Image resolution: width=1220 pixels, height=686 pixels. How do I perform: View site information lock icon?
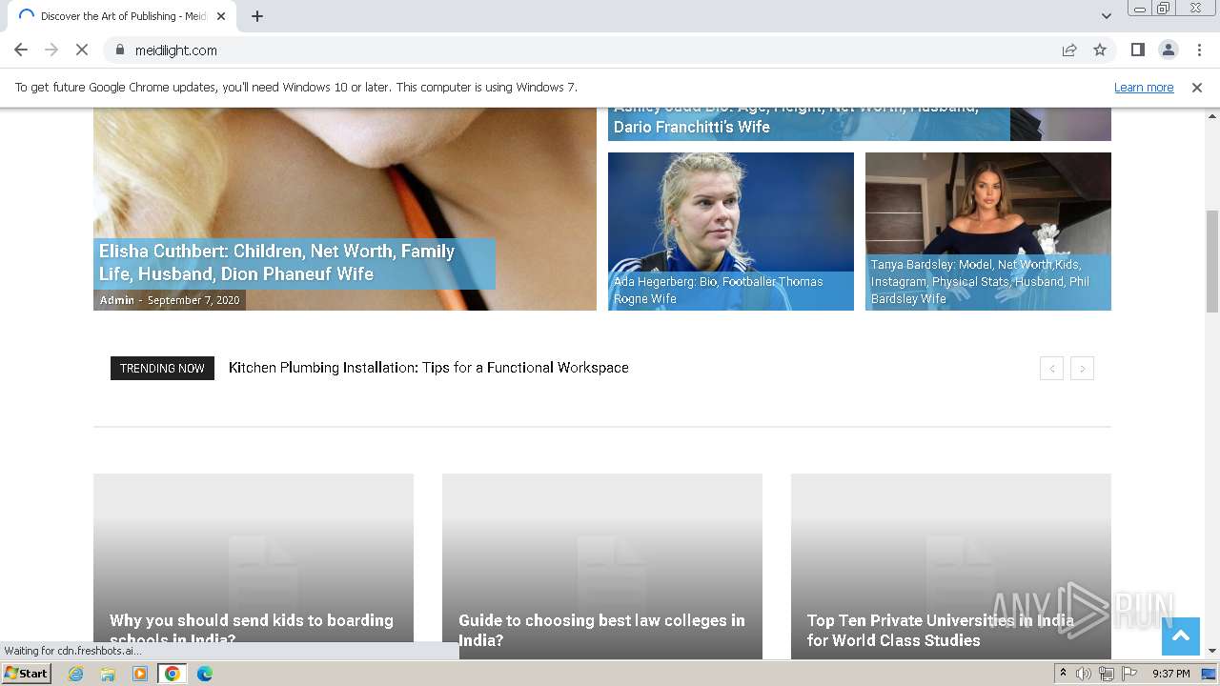[119, 50]
